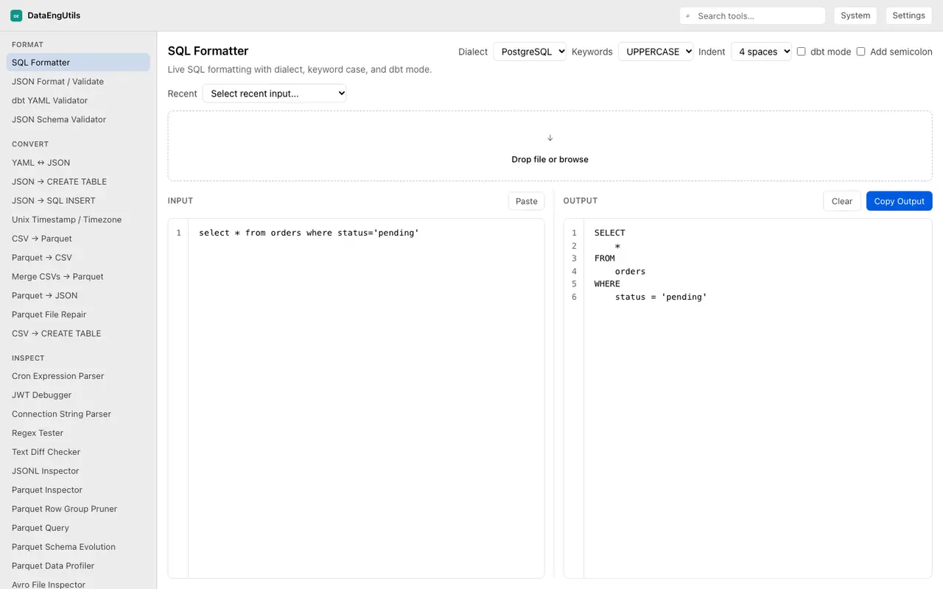Viewport: 943px width, 589px height.
Task: Open Unix Timestamp / Timezone tool
Action: (78, 219)
